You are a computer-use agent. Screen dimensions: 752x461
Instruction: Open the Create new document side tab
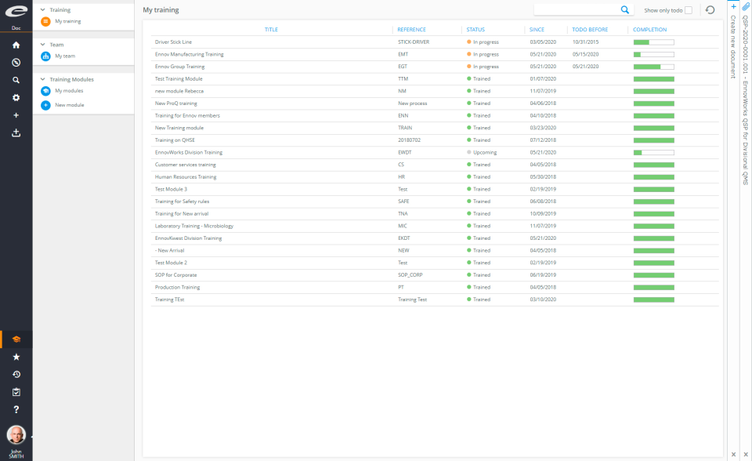(733, 45)
